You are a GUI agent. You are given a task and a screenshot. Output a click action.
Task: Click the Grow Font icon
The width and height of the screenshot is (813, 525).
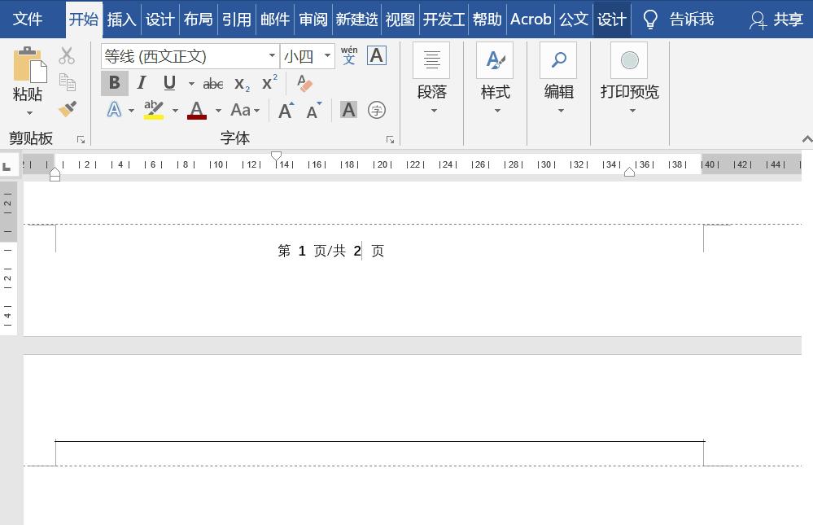click(285, 110)
